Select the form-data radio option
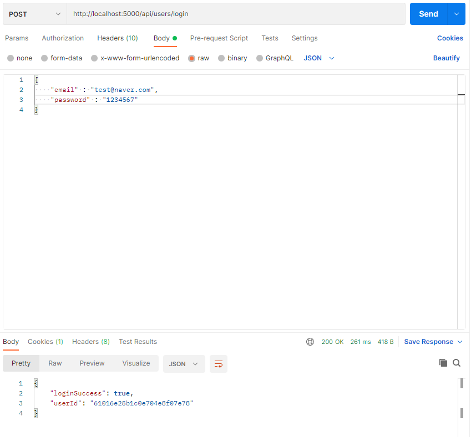 point(44,58)
